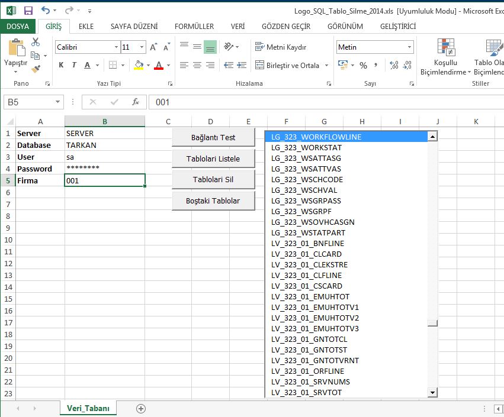Open the DOSYA file menu
The width and height of the screenshot is (504, 417).
coord(18,27)
